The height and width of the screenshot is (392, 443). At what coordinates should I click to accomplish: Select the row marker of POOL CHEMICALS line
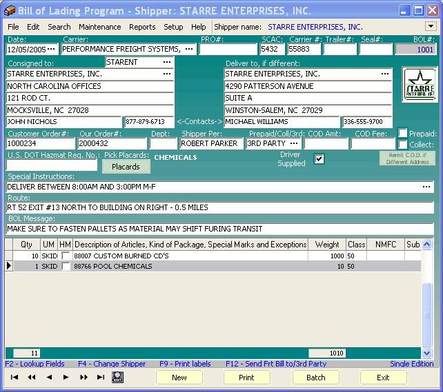9,266
